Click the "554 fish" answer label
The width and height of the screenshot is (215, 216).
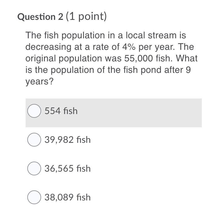point(61,111)
